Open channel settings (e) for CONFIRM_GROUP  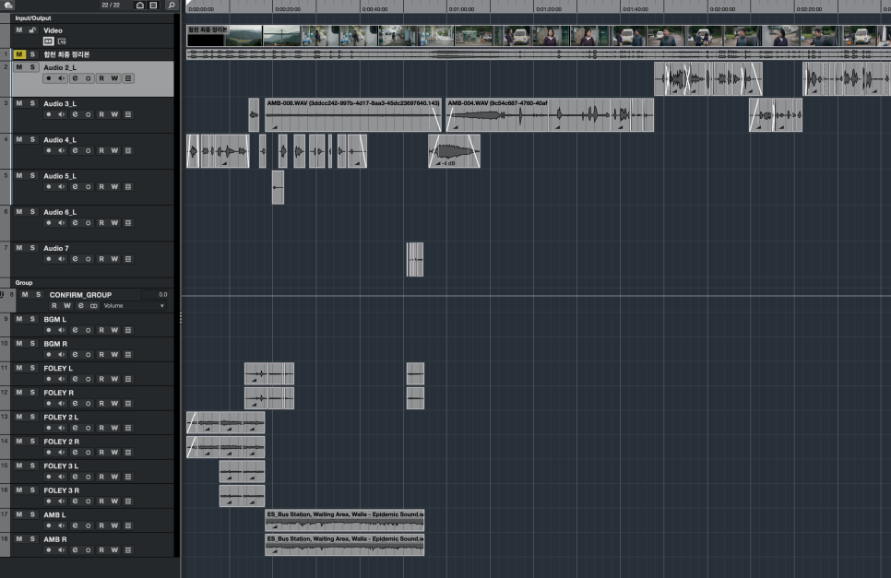pos(80,305)
